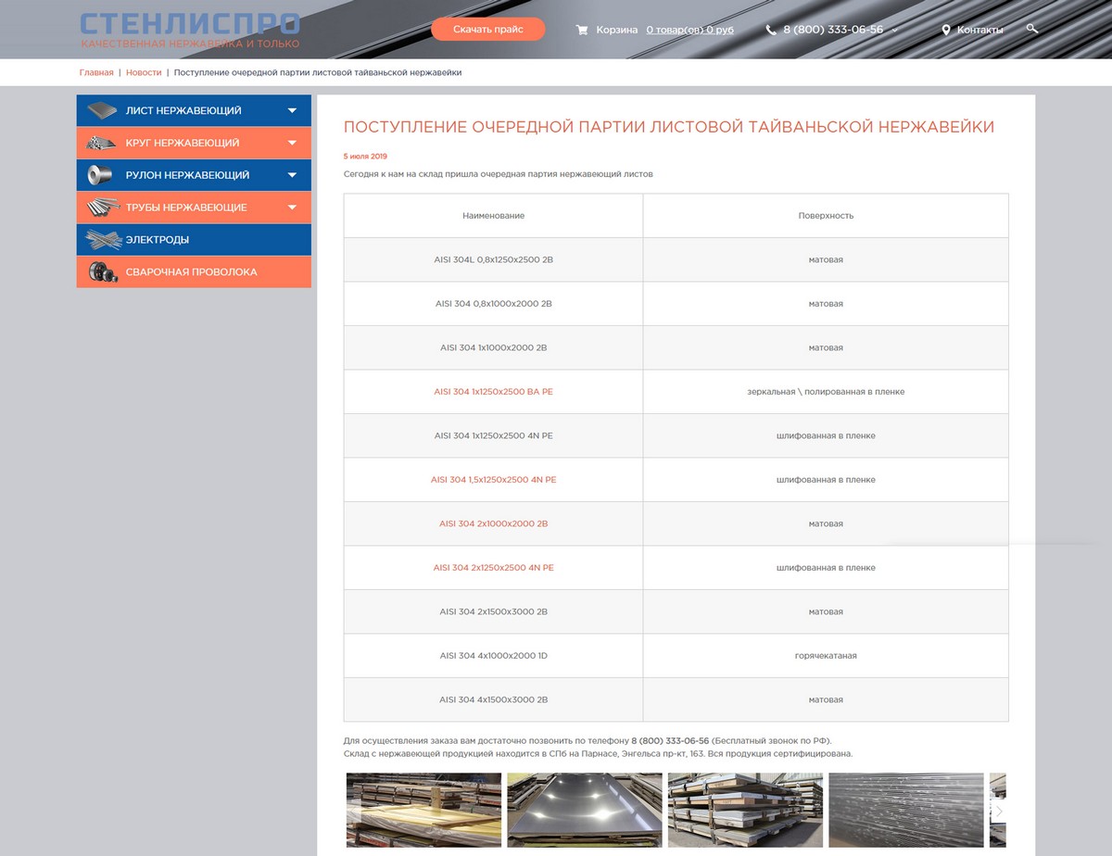The height and width of the screenshot is (856, 1112).
Task: Click the steel sheet icon beside Лист нержавеющий
Action: tap(102, 111)
